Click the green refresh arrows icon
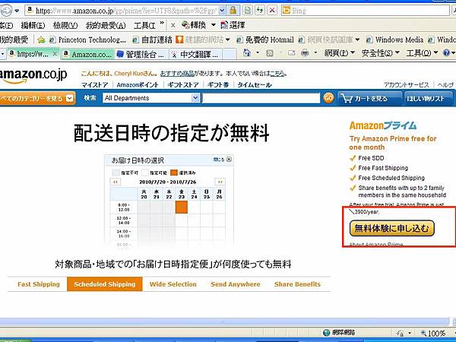Screen dimensions: 456x342 [260, 11]
